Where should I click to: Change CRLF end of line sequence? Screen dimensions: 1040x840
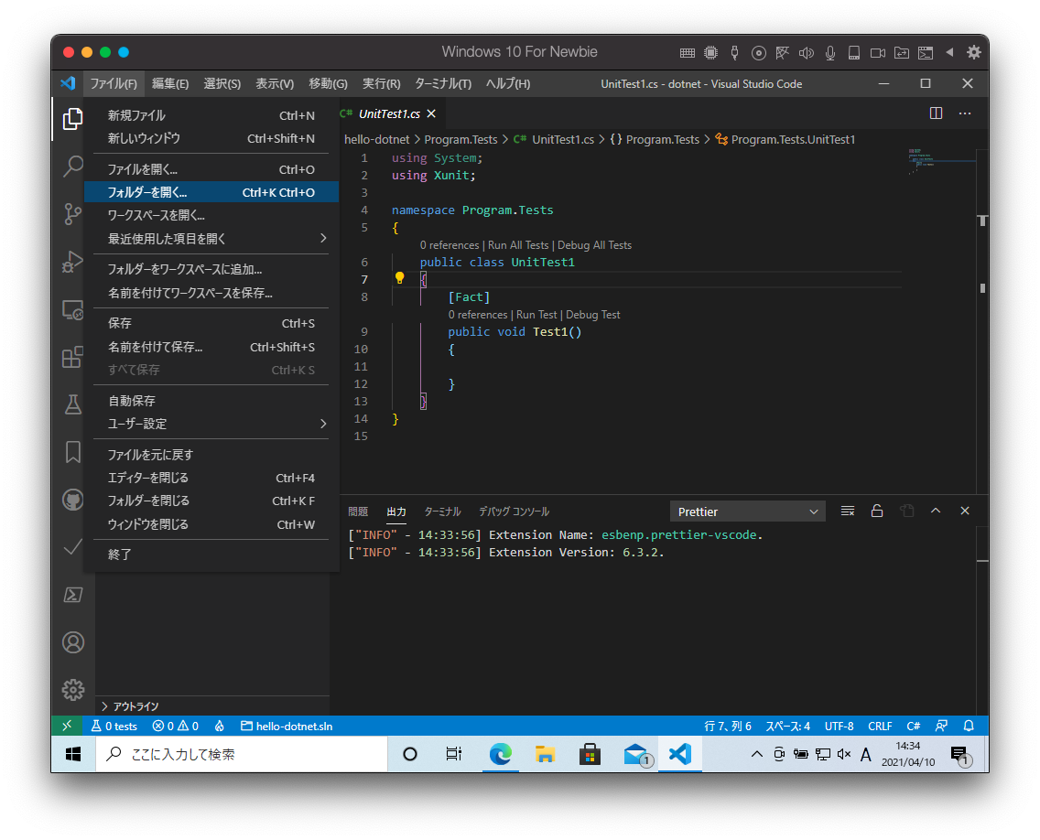(x=880, y=726)
